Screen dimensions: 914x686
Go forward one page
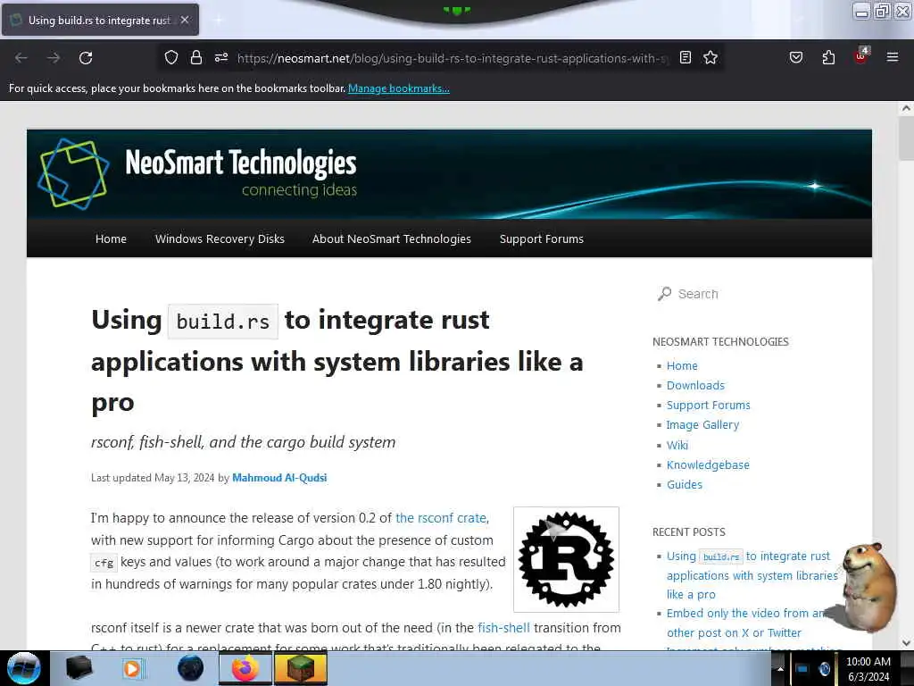54,58
